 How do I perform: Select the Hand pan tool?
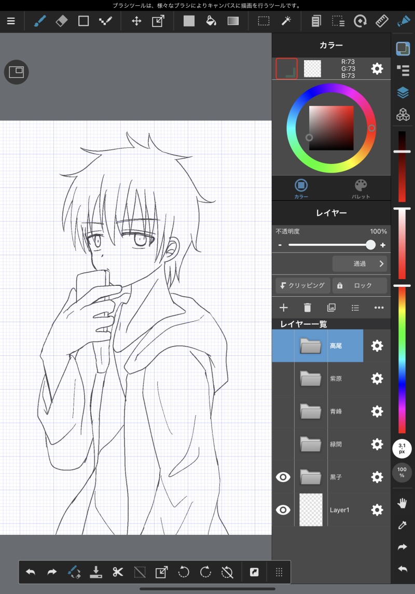(x=402, y=503)
